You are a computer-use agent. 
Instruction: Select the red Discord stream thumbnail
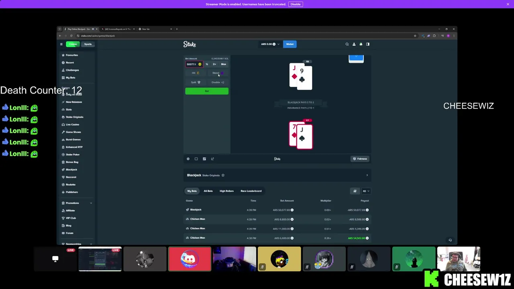pyautogui.click(x=190, y=259)
